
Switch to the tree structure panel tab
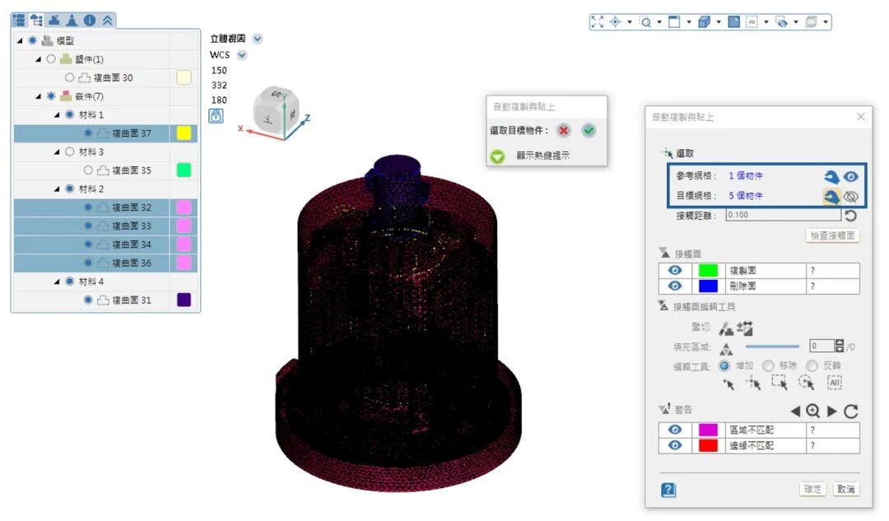(x=37, y=21)
